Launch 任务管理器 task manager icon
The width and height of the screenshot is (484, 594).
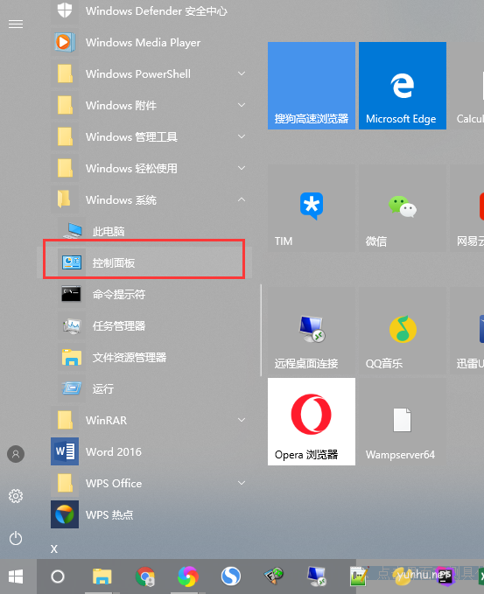point(72,325)
